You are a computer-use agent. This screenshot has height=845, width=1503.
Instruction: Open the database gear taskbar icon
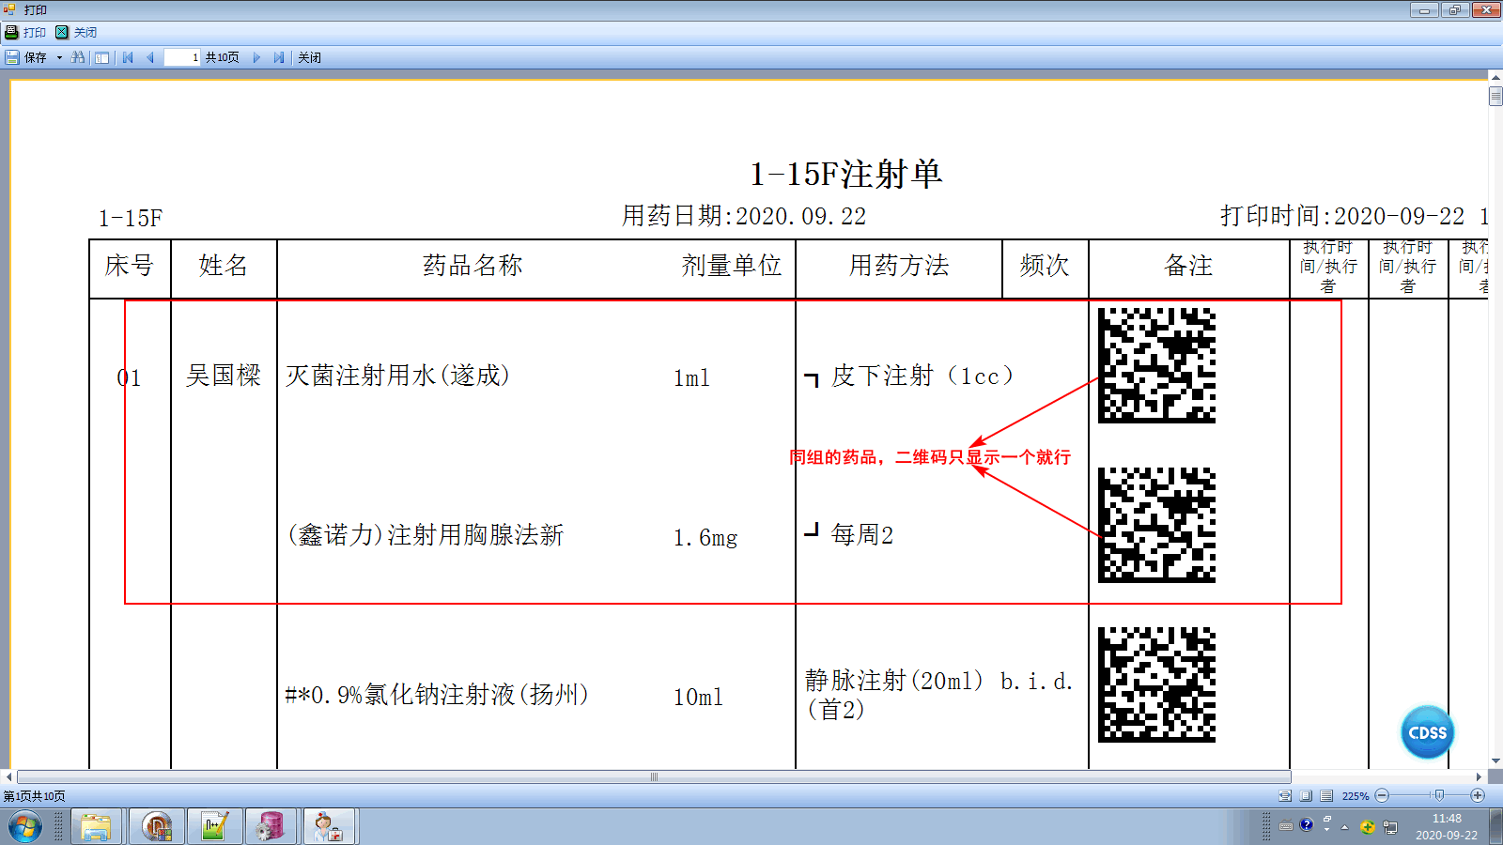click(x=271, y=827)
